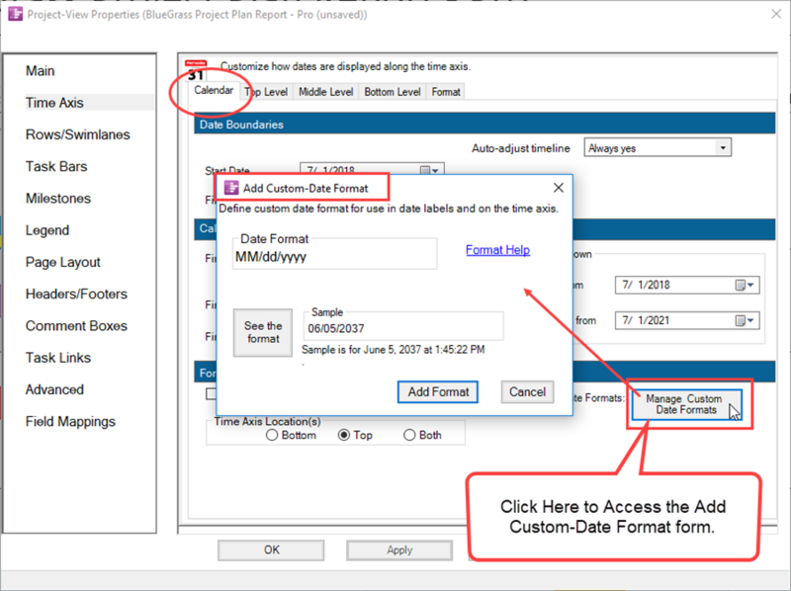Switch to the Format tab
Viewport: 791px width, 591px height.
(x=446, y=92)
